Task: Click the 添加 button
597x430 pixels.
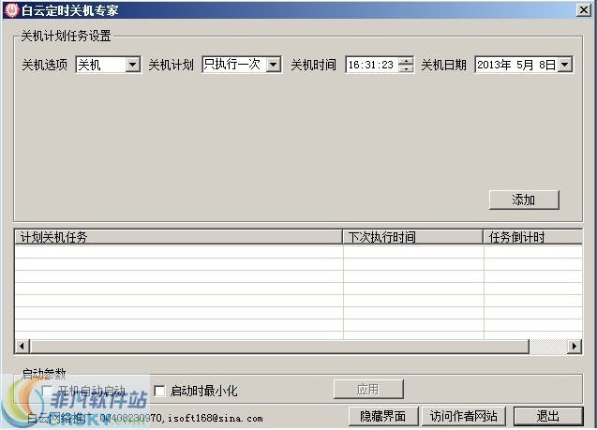Action: 524,200
